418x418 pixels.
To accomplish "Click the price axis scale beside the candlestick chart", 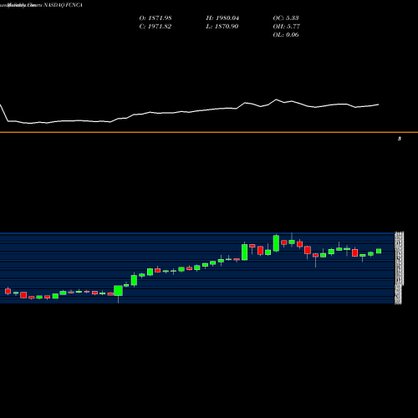I will [x=400, y=268].
